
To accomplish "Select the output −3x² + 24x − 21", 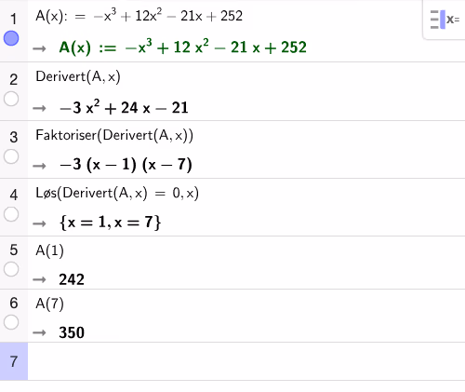I will click(124, 108).
